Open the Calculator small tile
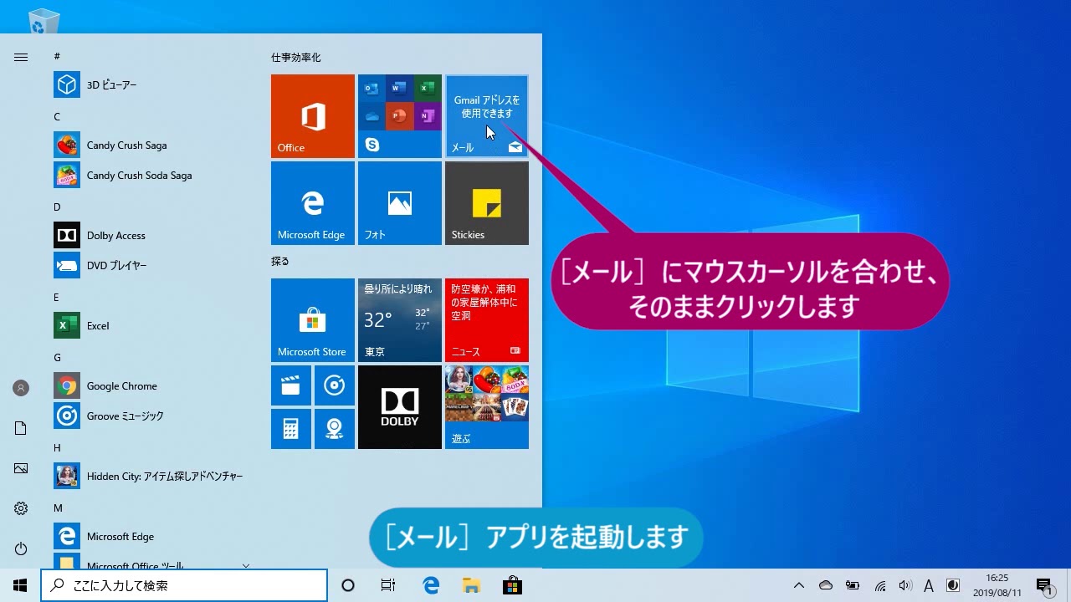Screen dimensions: 1071x602 [291, 429]
